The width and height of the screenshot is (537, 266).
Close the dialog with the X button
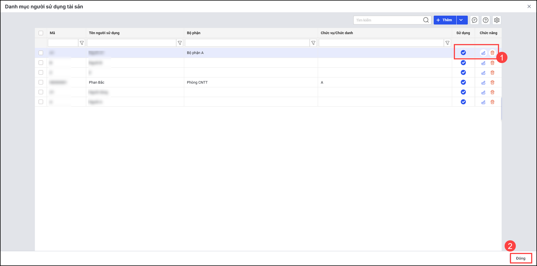point(529,6)
